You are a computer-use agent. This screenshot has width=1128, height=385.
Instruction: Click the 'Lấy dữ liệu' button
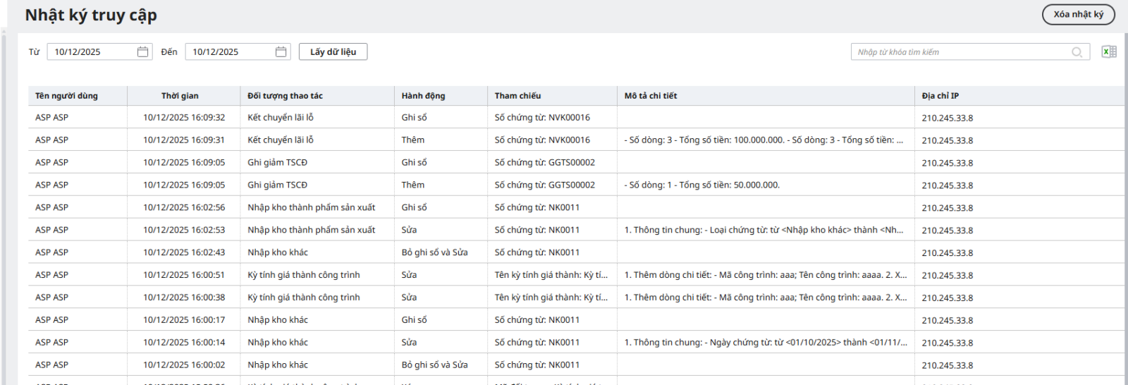[x=333, y=52]
